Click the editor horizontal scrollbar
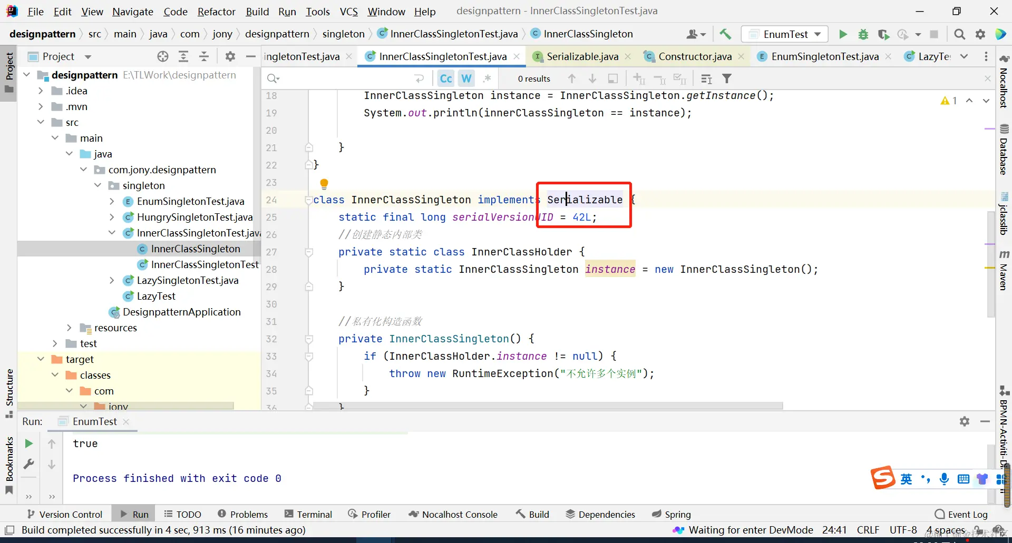The height and width of the screenshot is (543, 1012). 548,406
